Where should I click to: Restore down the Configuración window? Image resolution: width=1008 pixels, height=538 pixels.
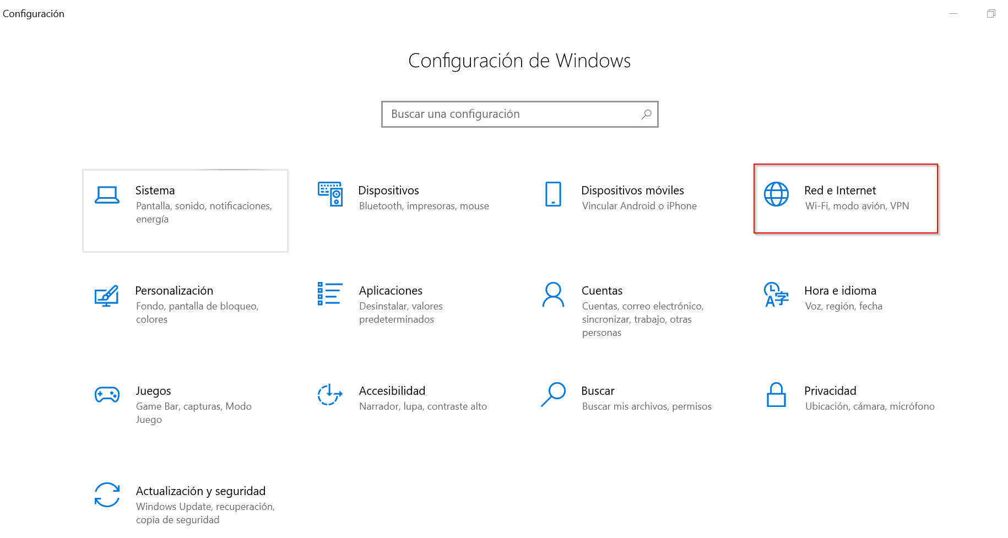[x=991, y=14]
